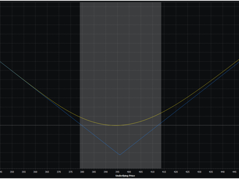Click the horizontal zero line in the left dark area

(x=40, y=125)
